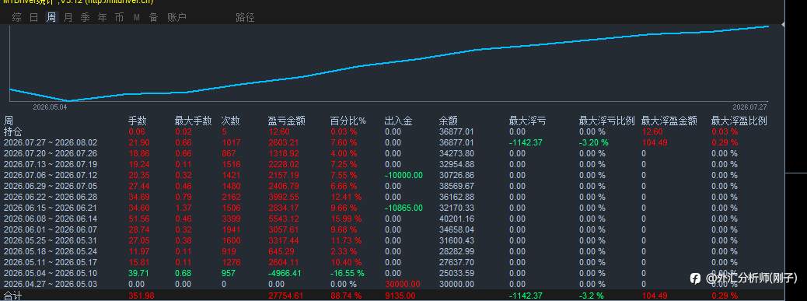Screen dimensions: 807x301
Task: Click the 盈亏金额 column header
Action: [287, 121]
